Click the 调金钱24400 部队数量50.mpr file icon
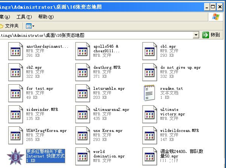This screenshot has width=226, height=168. 150,156
